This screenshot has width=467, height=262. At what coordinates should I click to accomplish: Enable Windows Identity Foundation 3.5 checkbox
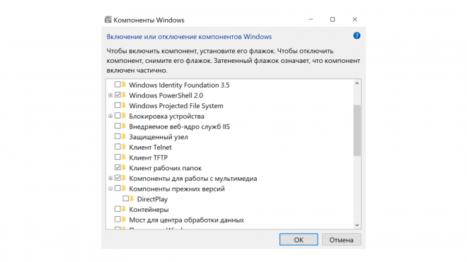117,85
